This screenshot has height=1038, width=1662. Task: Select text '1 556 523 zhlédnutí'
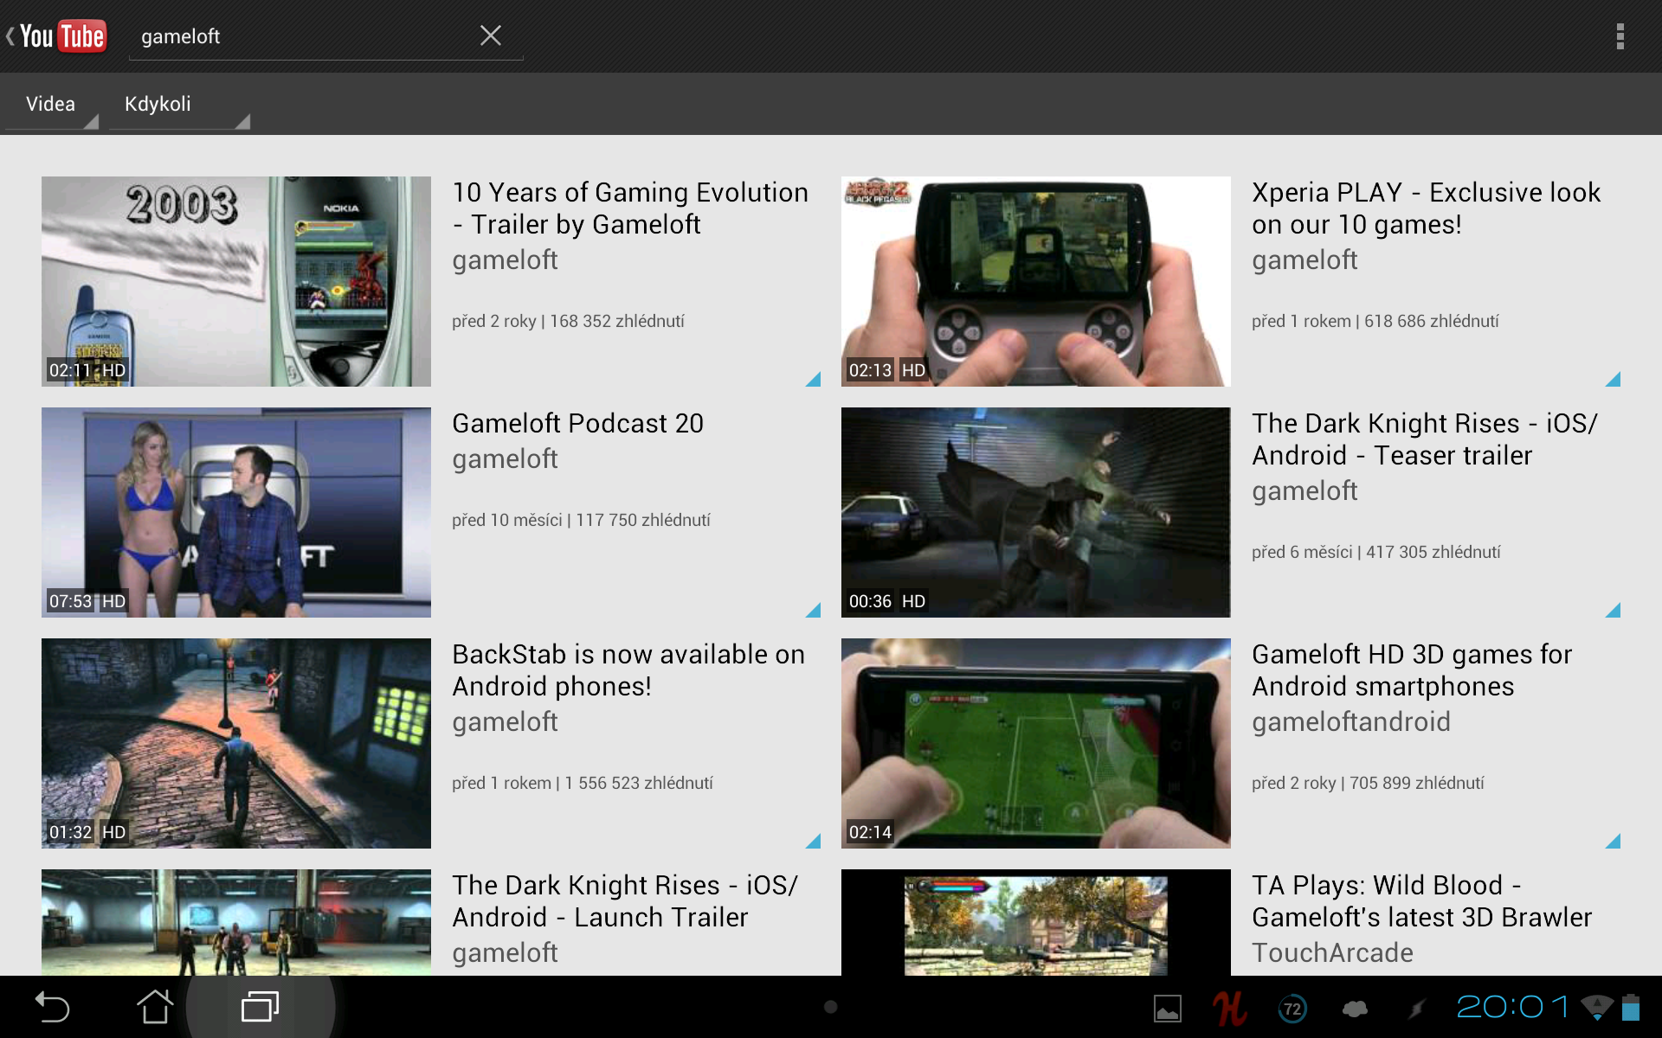(x=639, y=783)
